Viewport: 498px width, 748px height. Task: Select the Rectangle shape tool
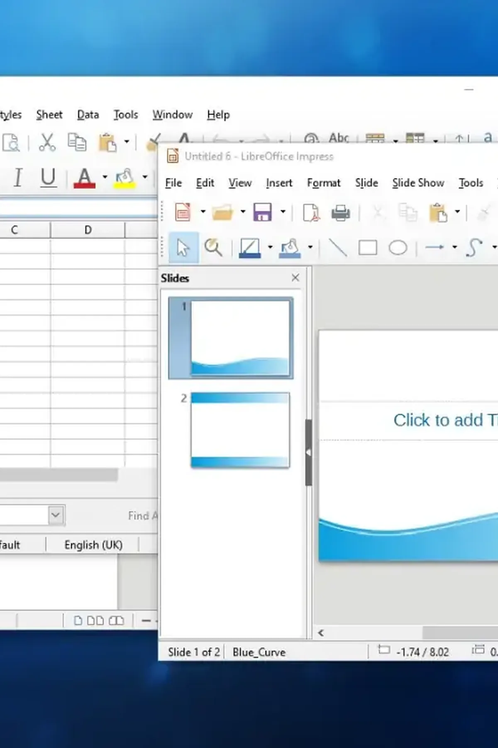(368, 248)
